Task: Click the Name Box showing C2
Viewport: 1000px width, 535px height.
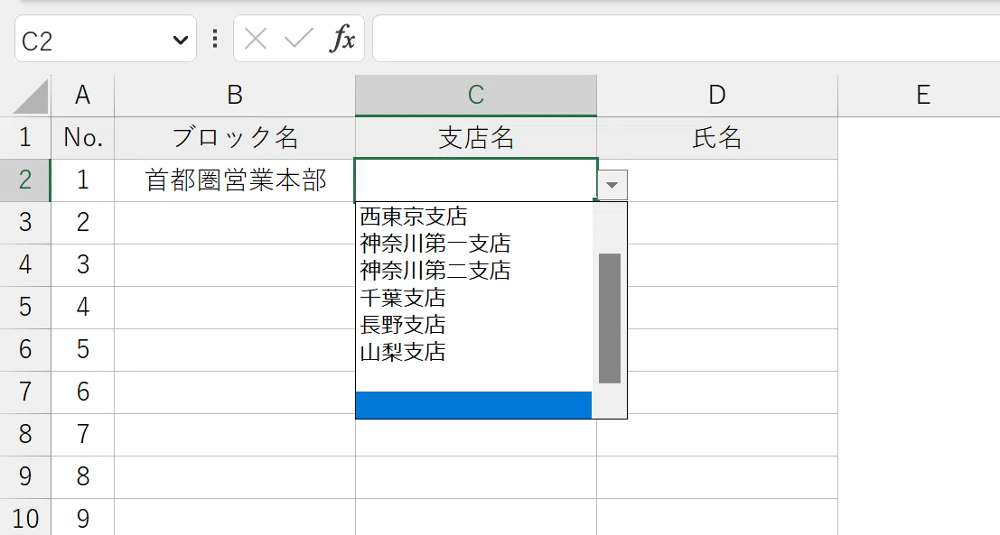Action: point(105,40)
